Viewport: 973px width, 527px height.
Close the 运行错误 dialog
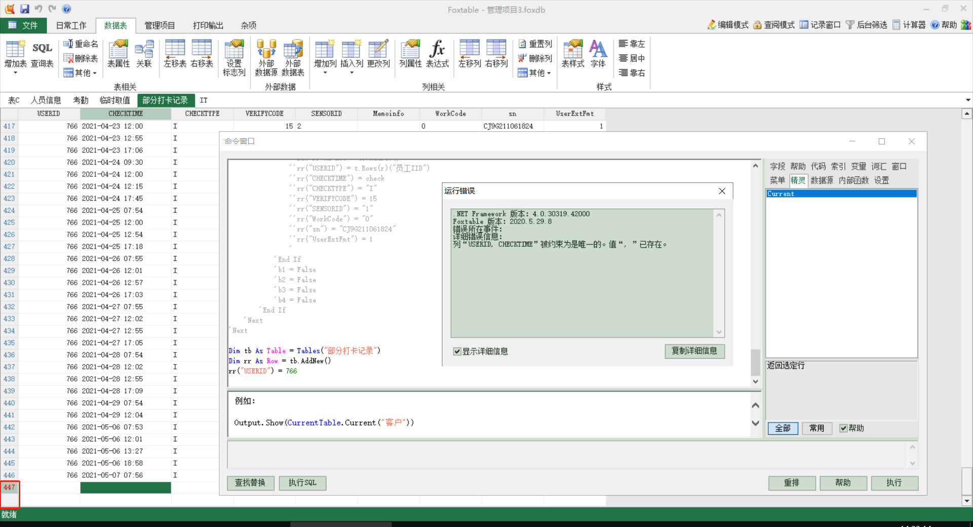(x=722, y=191)
